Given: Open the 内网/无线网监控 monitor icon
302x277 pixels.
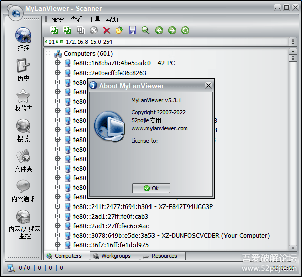Looking at the screenshot, I should pos(23,217).
